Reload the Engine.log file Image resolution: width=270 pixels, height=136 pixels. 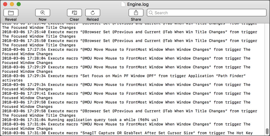point(92,13)
